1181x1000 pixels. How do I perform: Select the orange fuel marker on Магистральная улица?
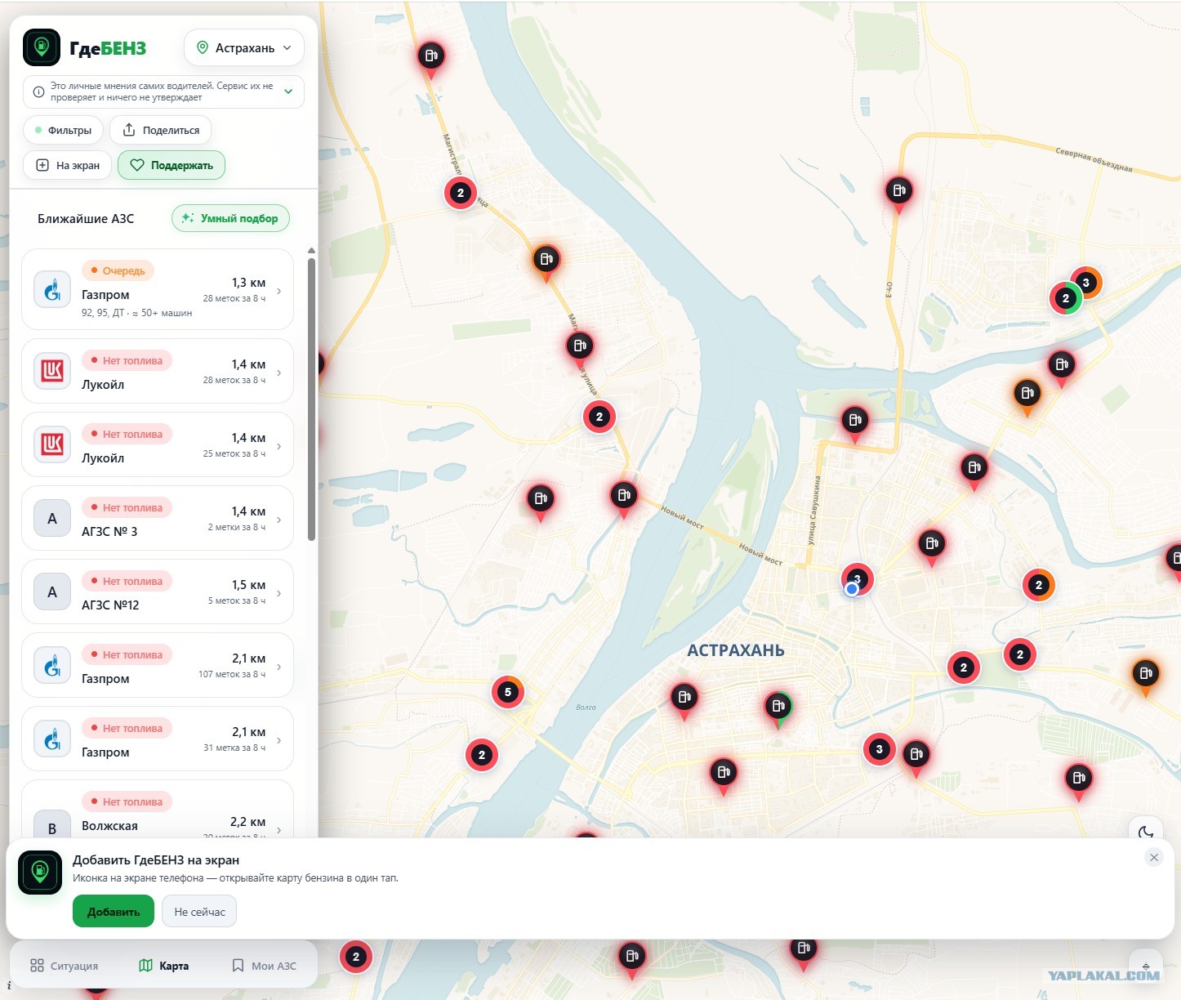pyautogui.click(x=546, y=261)
